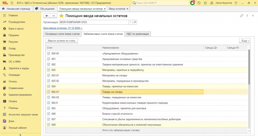258x136 pixels.
Task: Click the back arrow navigation button
Action: coord(47,16)
